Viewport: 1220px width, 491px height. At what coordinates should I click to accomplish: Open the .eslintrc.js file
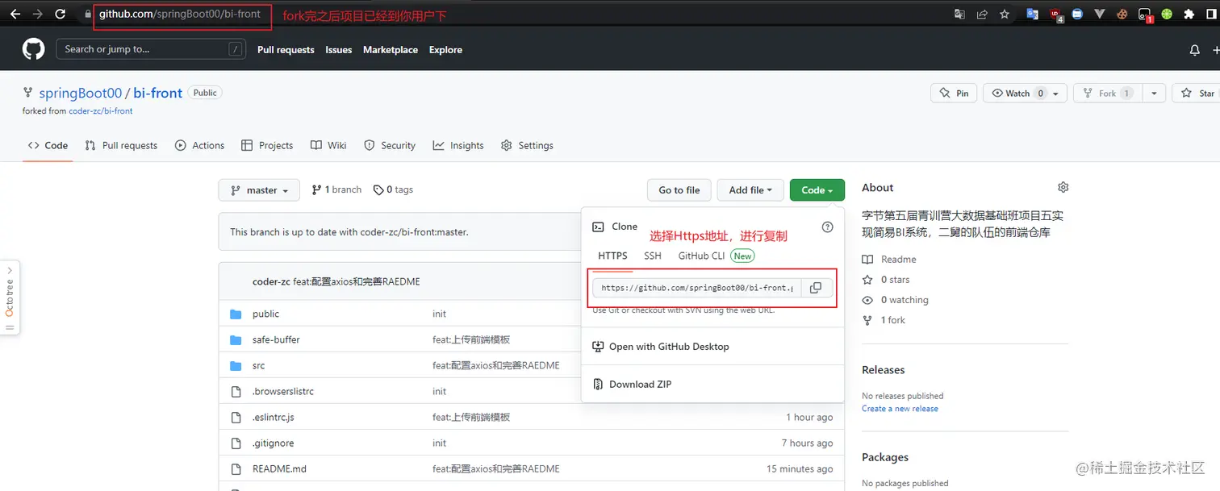273,417
